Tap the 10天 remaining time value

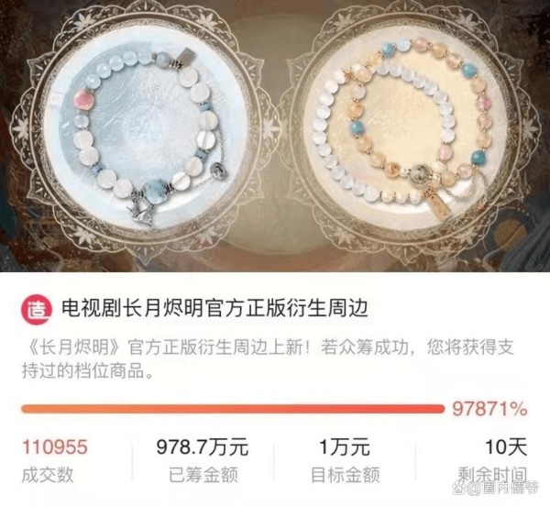506,447
